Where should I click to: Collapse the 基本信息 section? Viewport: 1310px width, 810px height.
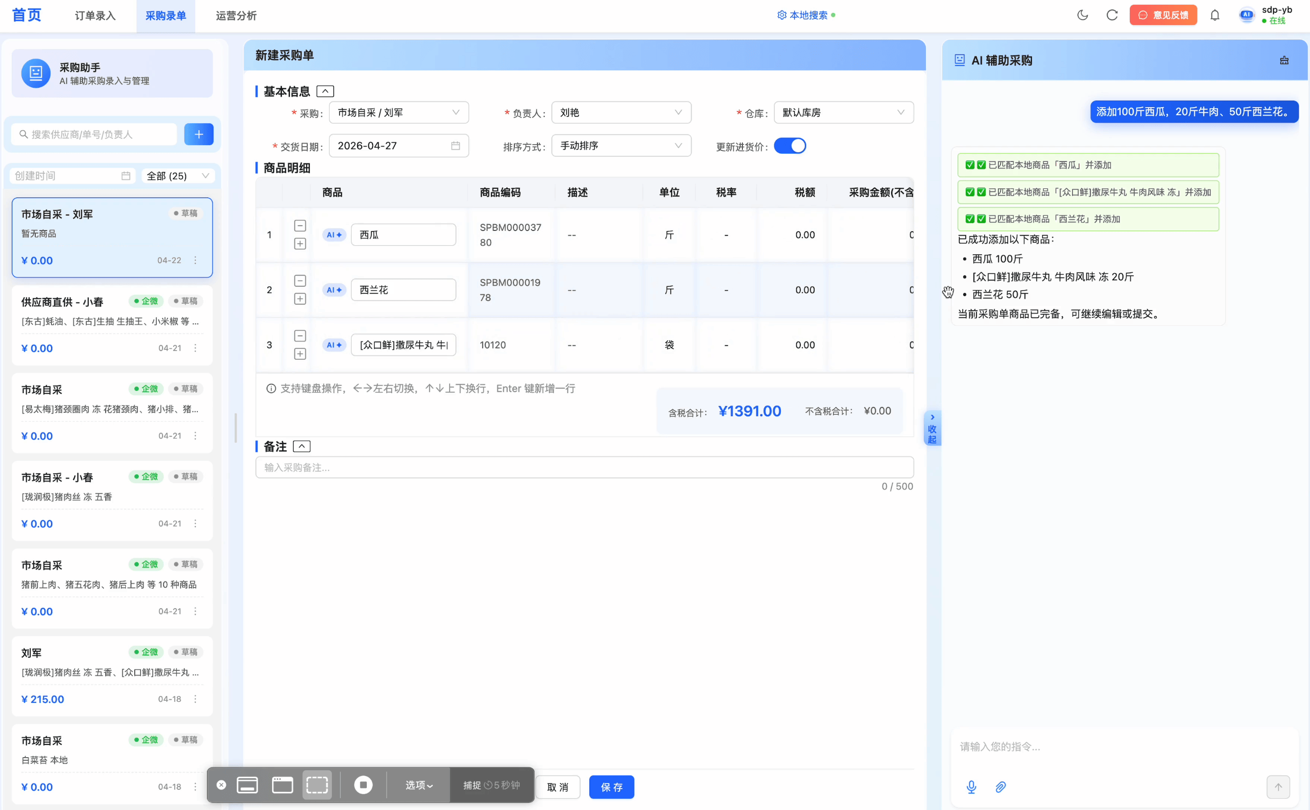tap(325, 91)
